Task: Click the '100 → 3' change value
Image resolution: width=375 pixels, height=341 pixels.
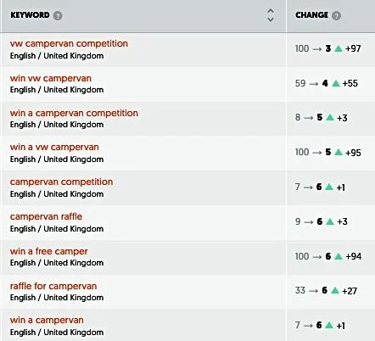Action: 313,48
